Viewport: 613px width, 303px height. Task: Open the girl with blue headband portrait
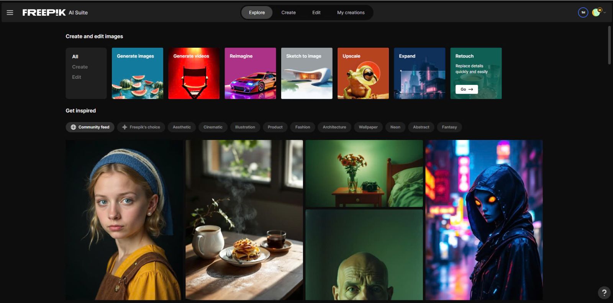124,220
